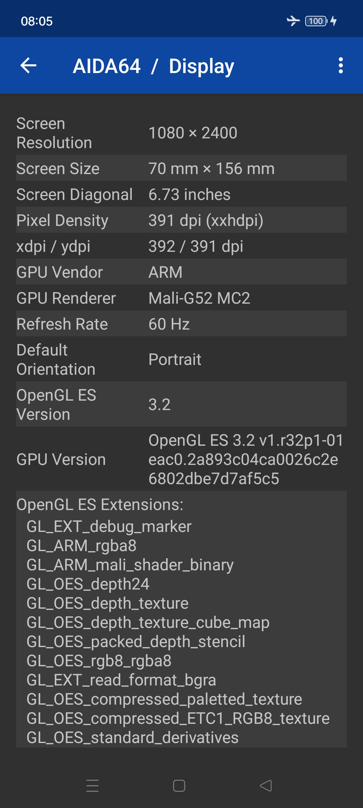Screen dimensions: 363x808
Task: Tap the charging bolt status icon
Action: pos(333,21)
